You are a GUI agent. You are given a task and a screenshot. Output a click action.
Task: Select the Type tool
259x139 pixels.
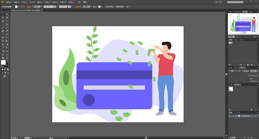tap(7, 21)
